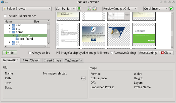176x103 pixels.
Task: Click the folder tree scroll down arrow
Action: 49,44
